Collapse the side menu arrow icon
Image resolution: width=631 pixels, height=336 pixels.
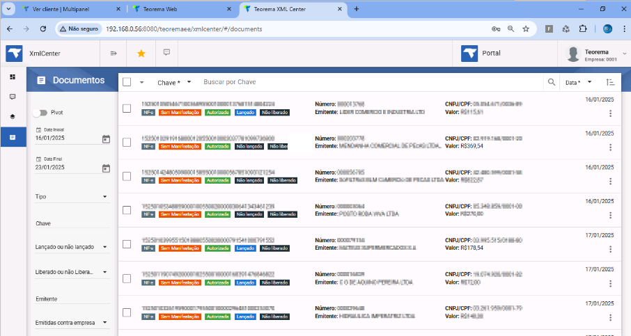[114, 53]
